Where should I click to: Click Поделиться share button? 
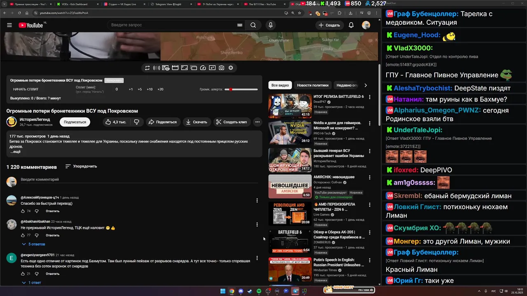click(163, 122)
